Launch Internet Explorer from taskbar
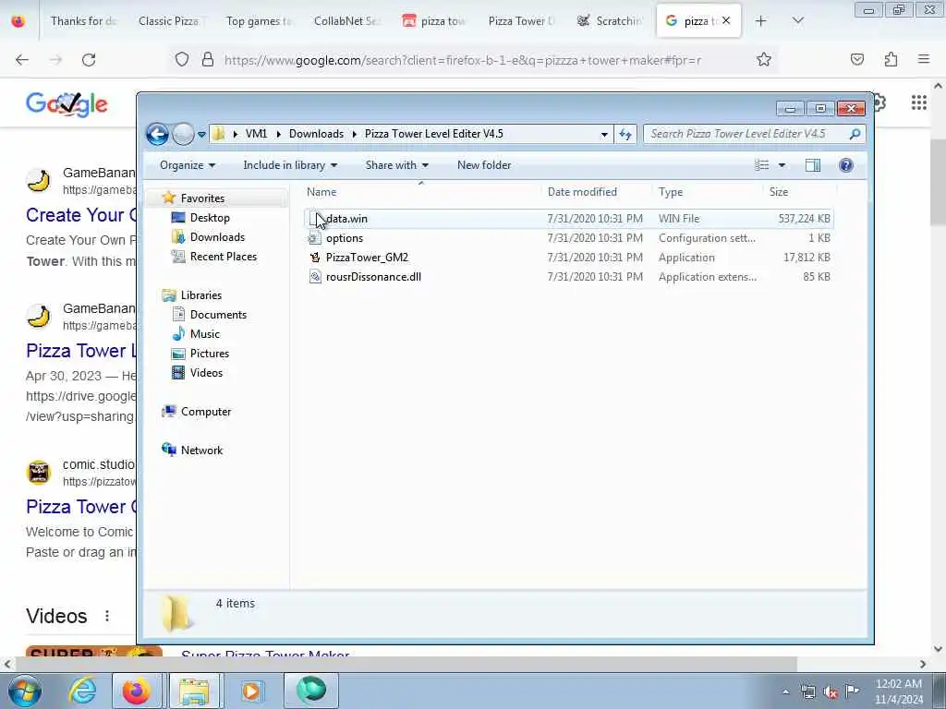This screenshot has height=709, width=946. (x=81, y=691)
